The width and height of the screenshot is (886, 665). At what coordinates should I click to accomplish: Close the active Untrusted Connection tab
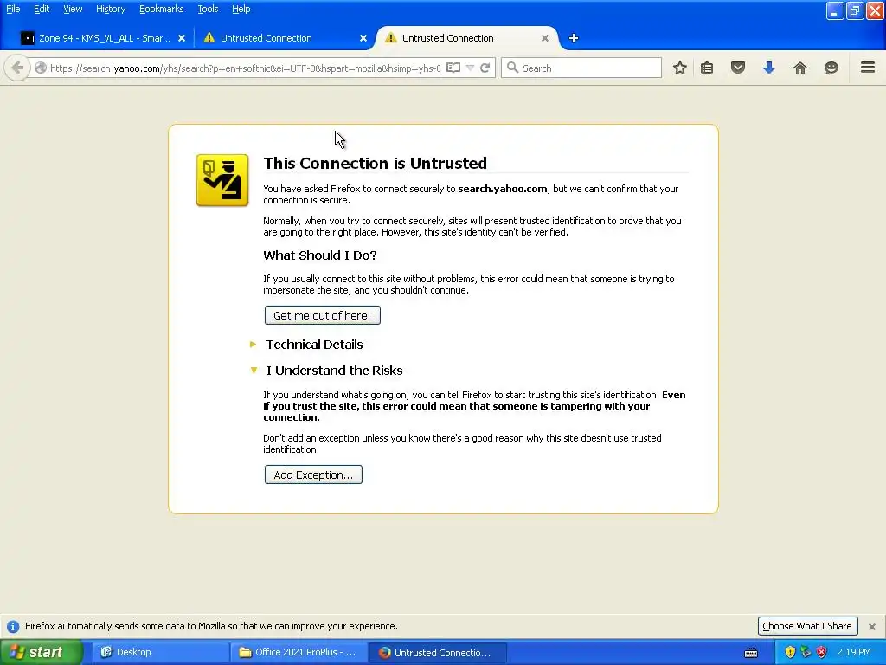(x=545, y=38)
